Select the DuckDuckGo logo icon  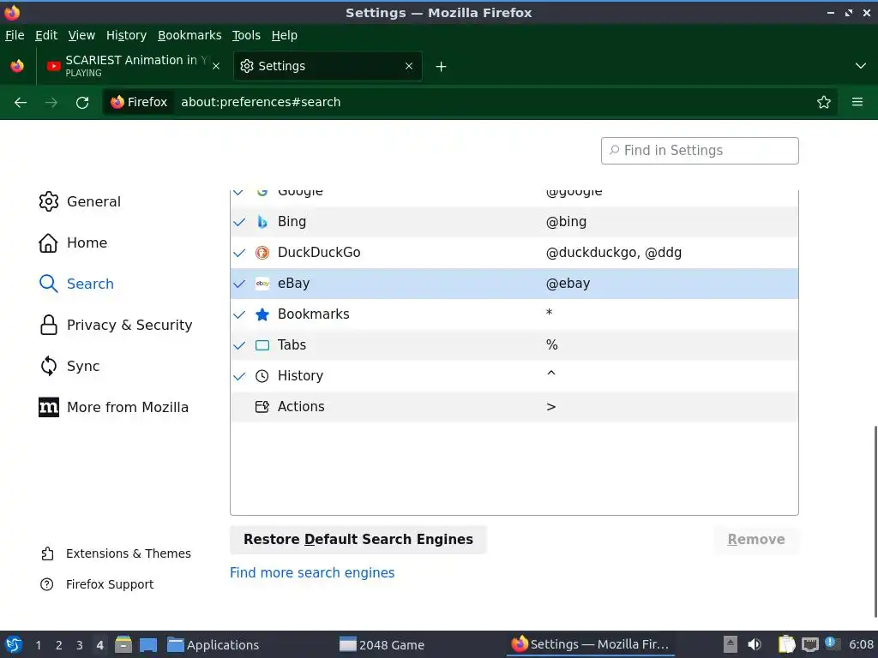262,253
